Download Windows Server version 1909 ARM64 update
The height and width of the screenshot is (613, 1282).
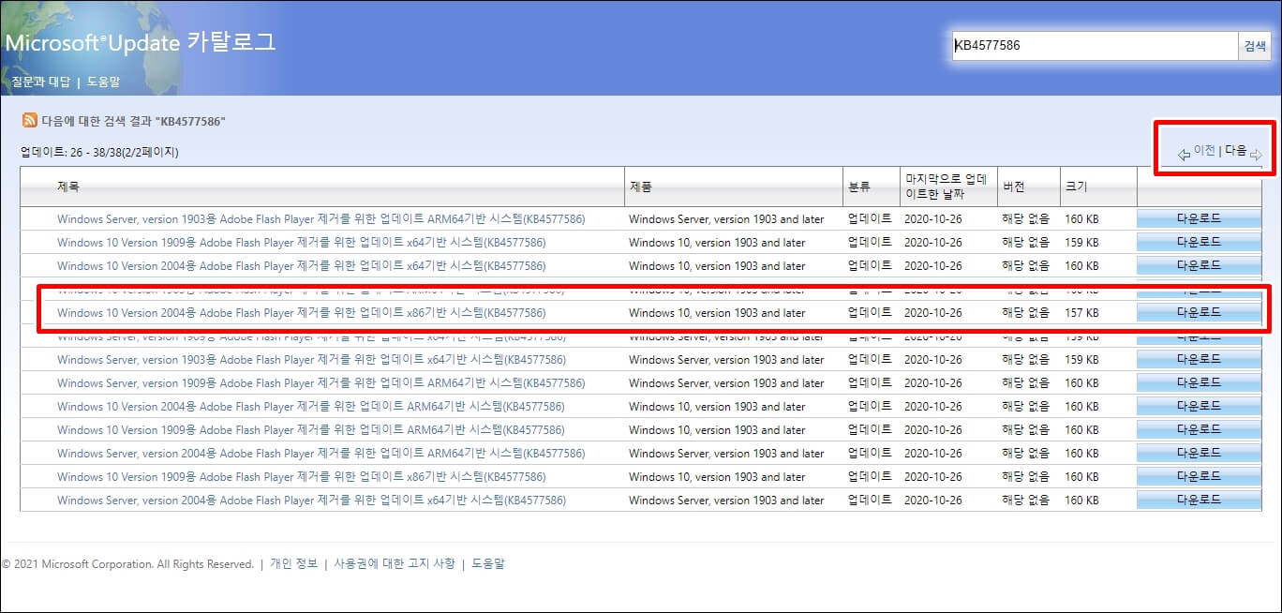coord(1199,382)
